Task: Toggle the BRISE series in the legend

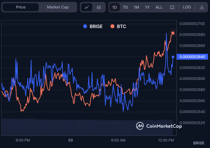Action: [93, 26]
